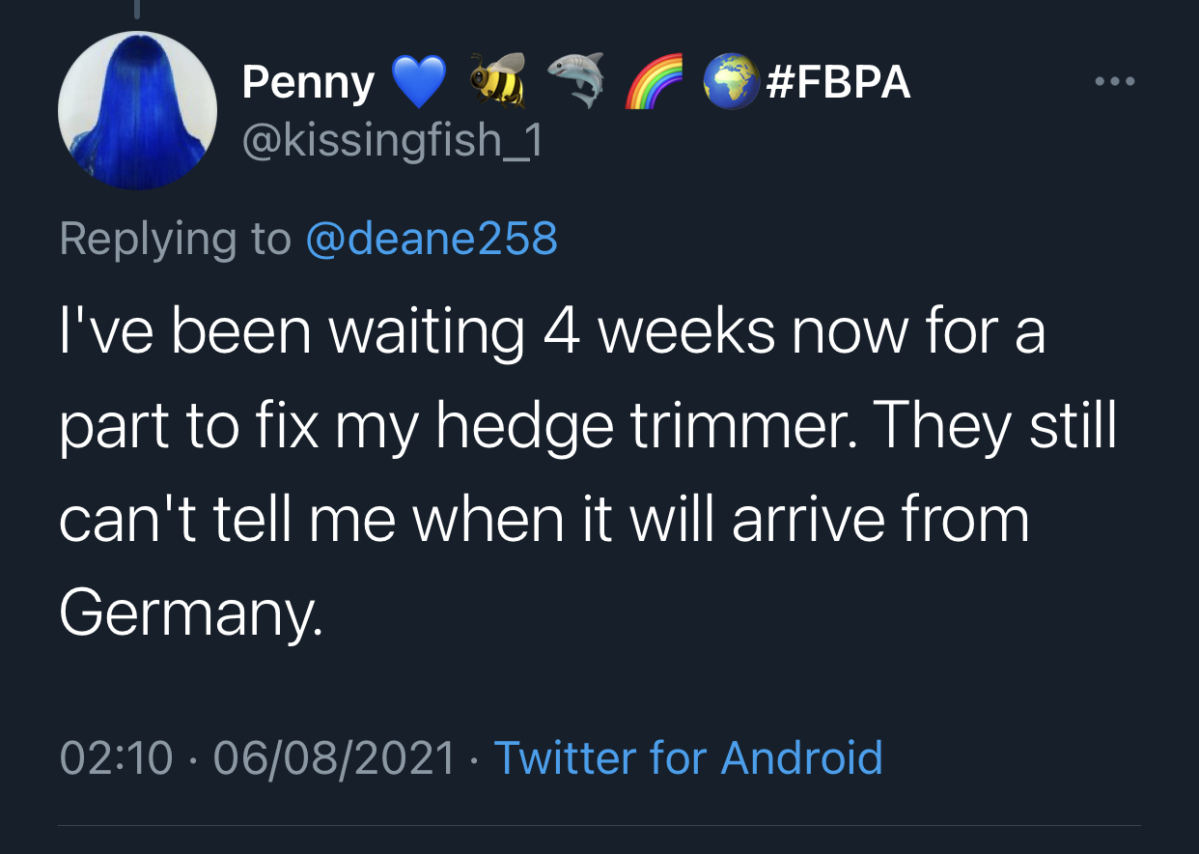Image resolution: width=1199 pixels, height=854 pixels.
Task: Click the rainbow emoji in the display name
Action: [655, 80]
